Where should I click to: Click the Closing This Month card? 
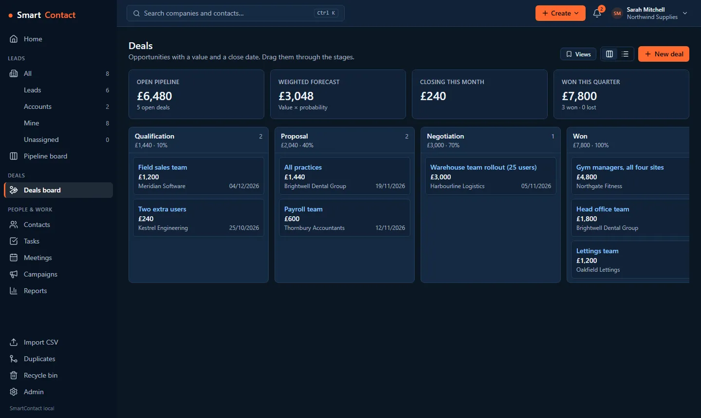[480, 94]
